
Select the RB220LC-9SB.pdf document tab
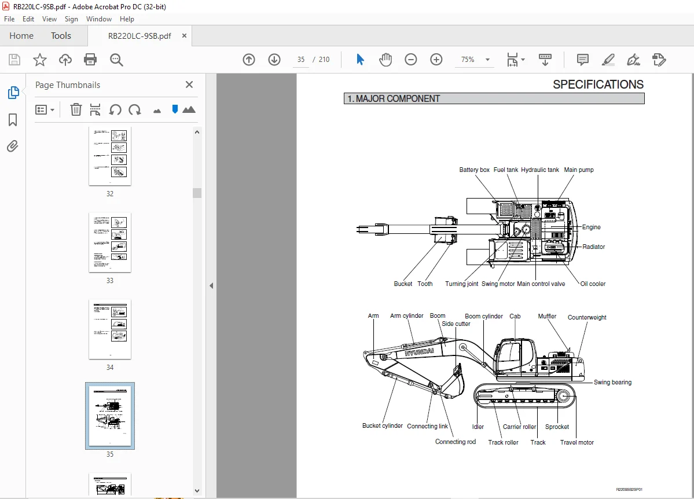point(139,36)
